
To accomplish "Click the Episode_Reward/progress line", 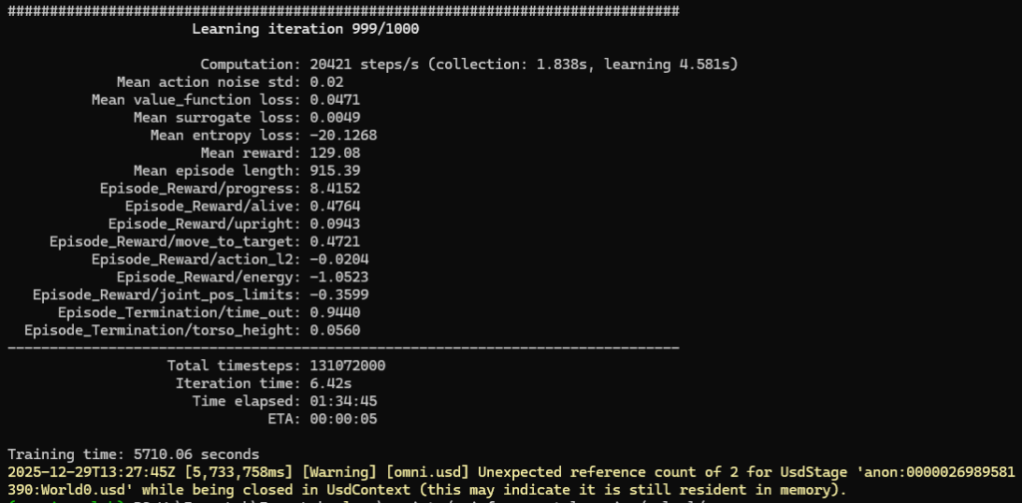I will (230, 188).
